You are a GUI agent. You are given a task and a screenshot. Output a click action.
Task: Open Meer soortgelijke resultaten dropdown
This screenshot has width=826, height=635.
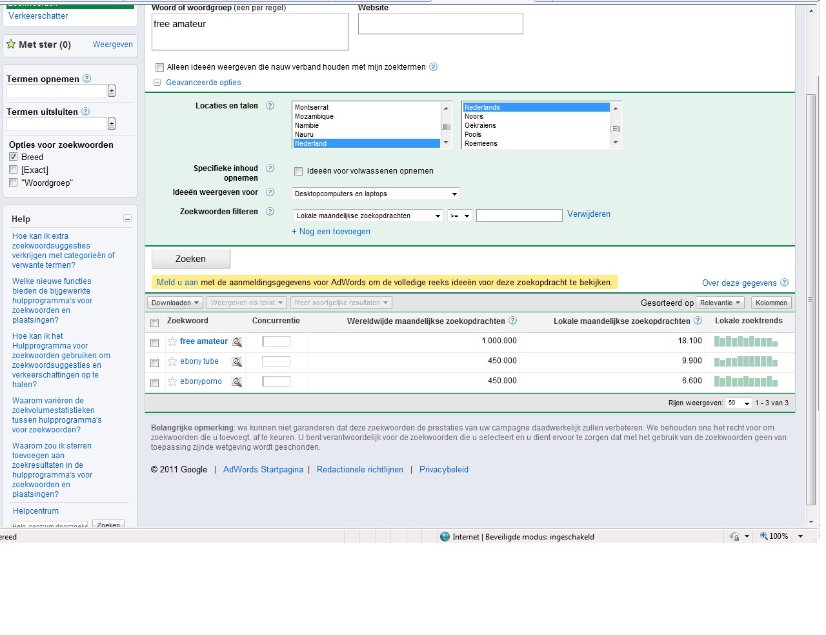coord(341,303)
